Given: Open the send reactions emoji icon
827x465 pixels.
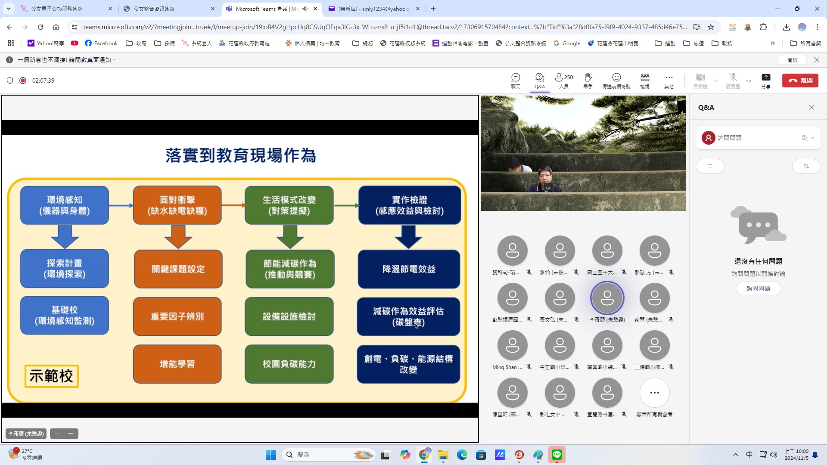Looking at the screenshot, I should click(616, 80).
